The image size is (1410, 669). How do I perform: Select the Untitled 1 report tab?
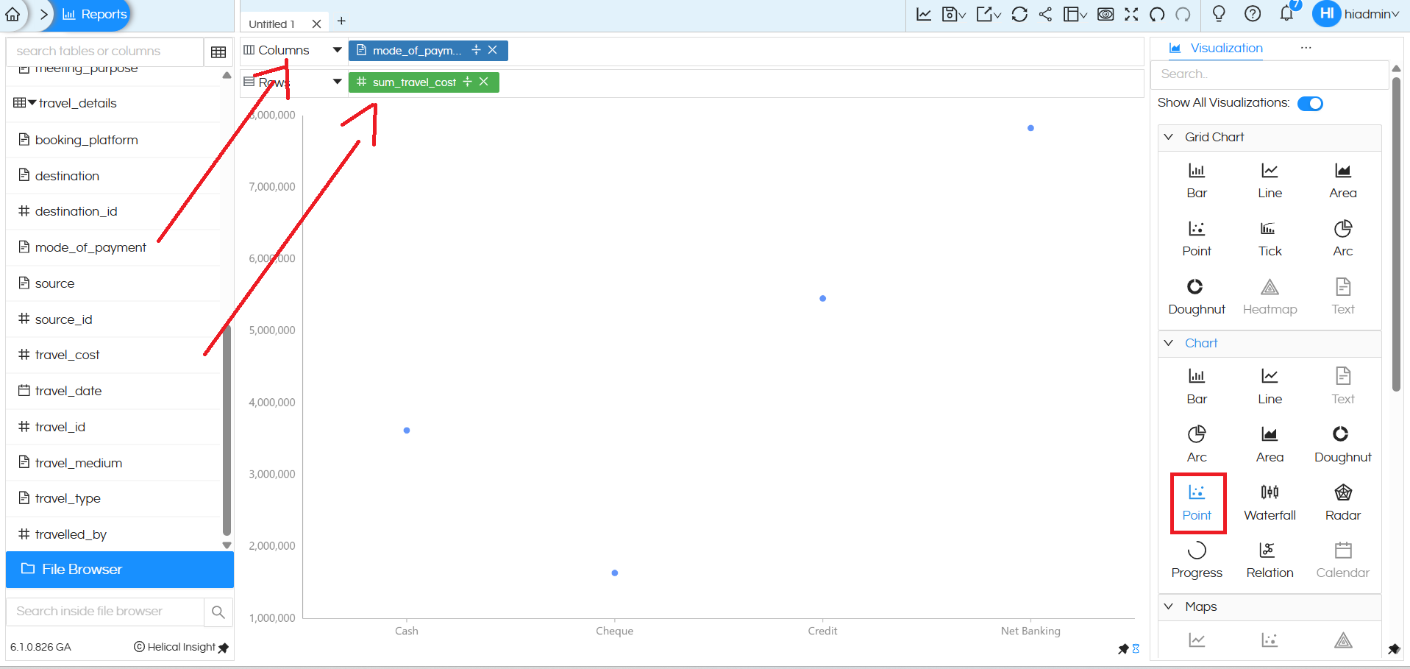pos(272,24)
